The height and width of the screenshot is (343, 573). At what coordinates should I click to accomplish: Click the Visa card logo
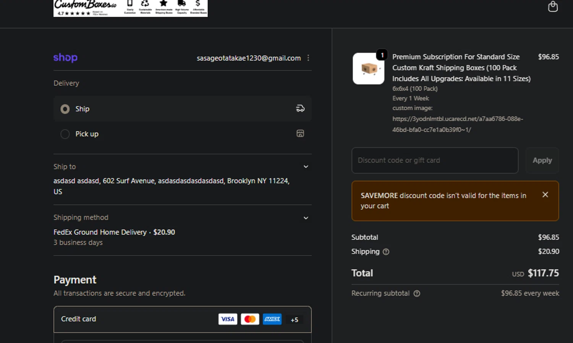point(228,319)
